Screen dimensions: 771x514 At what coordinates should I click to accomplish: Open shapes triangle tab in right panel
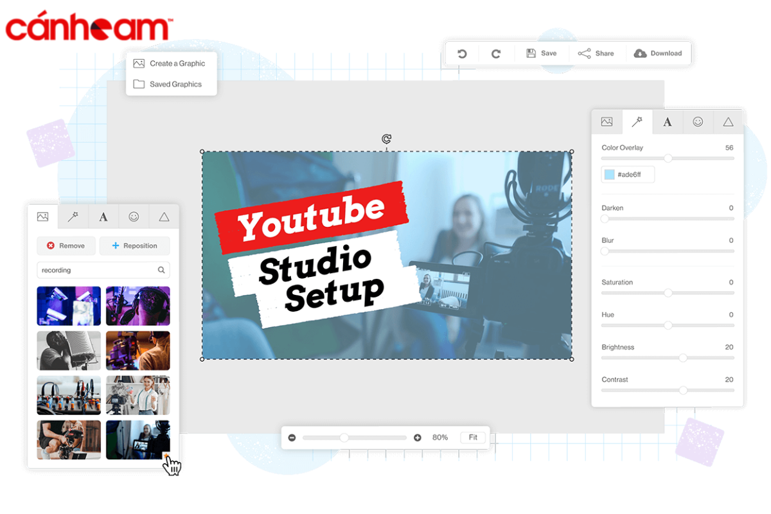coord(728,121)
